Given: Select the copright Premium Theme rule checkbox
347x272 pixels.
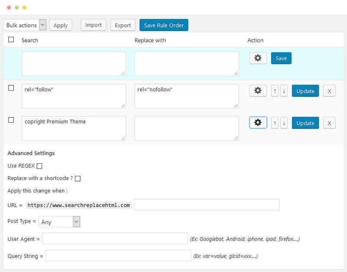Looking at the screenshot, I should [11, 120].
